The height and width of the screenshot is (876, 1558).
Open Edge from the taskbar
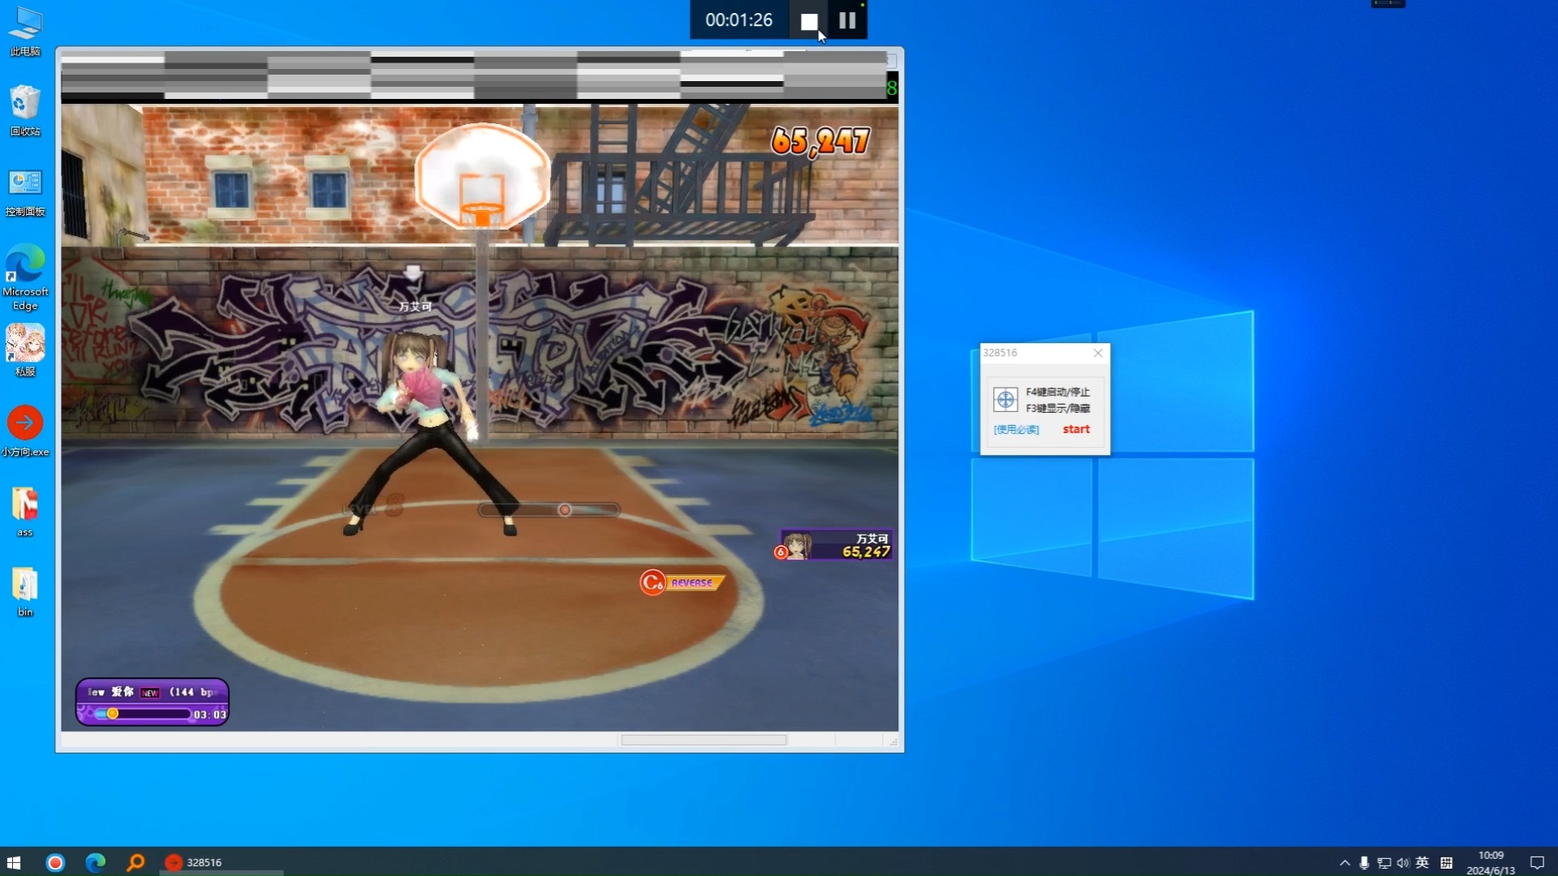pyautogui.click(x=96, y=862)
